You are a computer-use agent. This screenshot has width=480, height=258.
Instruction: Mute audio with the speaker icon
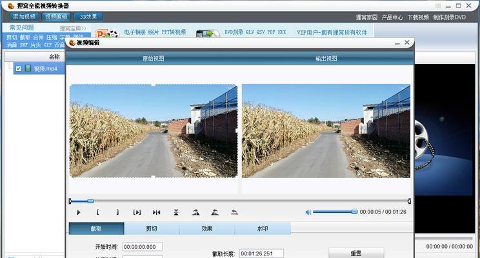pos(308,212)
